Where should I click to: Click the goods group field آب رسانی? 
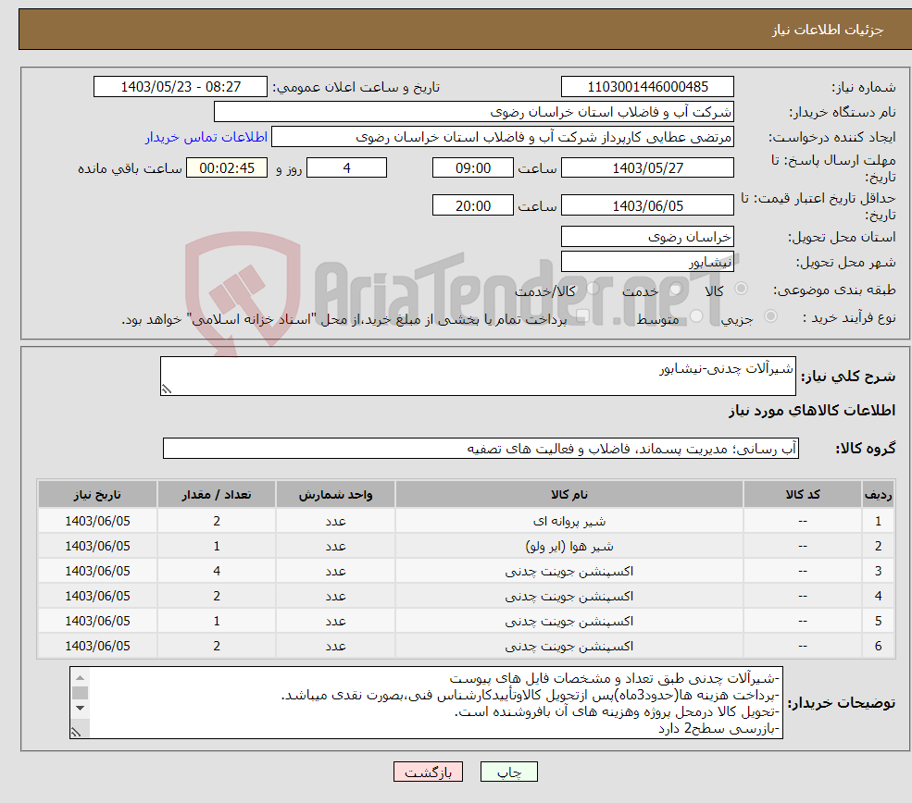pyautogui.click(x=481, y=449)
